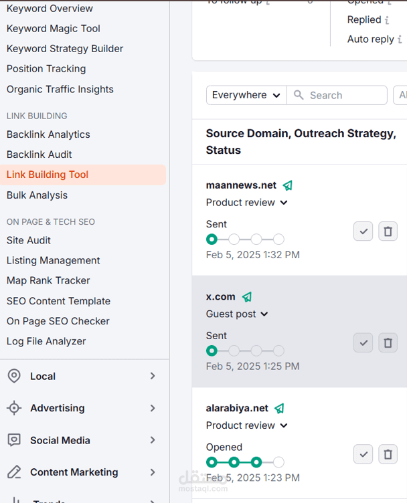Expand the Social Media section chevron
Image resolution: width=407 pixels, height=503 pixels.
153,440
